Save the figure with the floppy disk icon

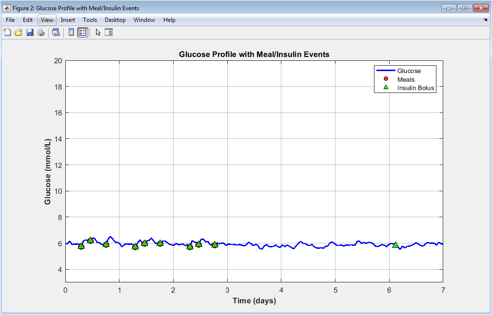click(x=30, y=33)
